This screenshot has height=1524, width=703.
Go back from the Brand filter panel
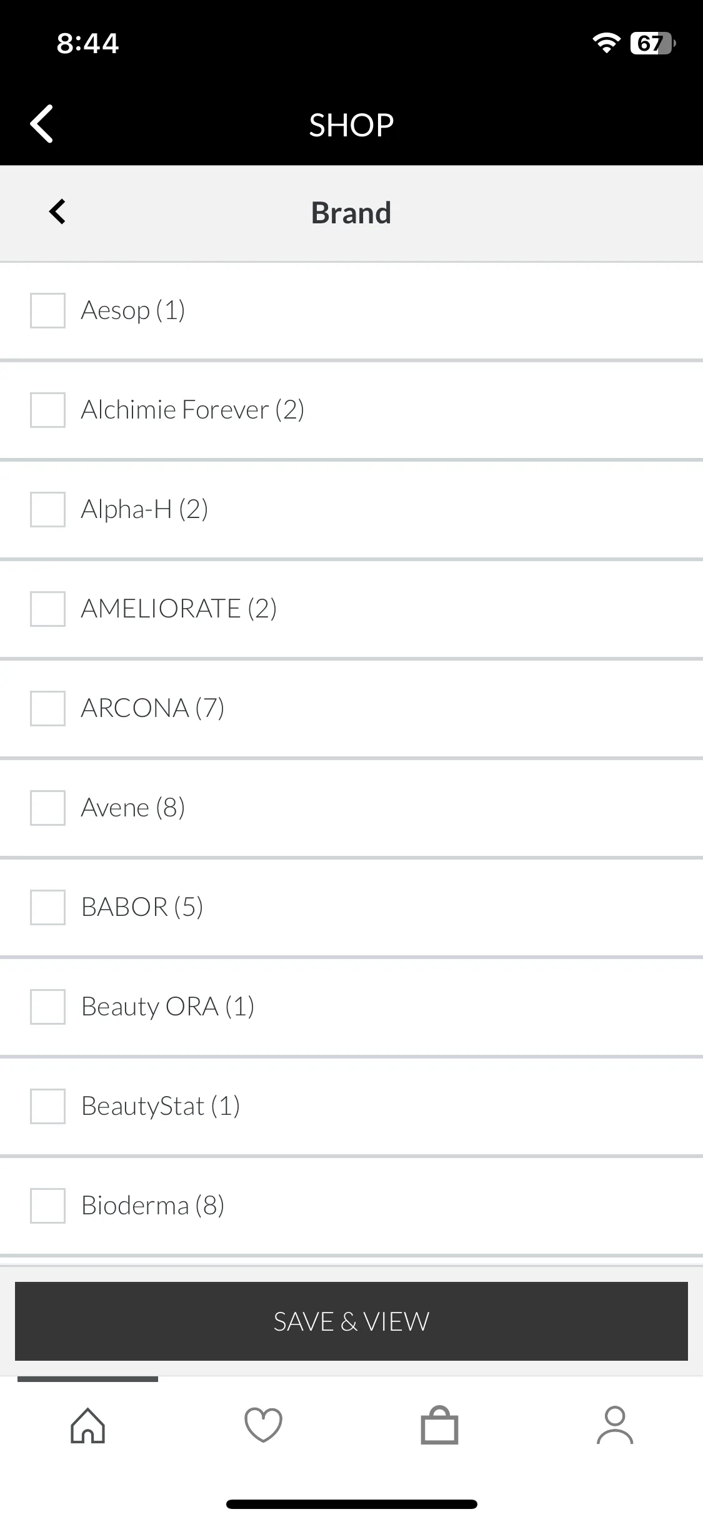pos(57,211)
